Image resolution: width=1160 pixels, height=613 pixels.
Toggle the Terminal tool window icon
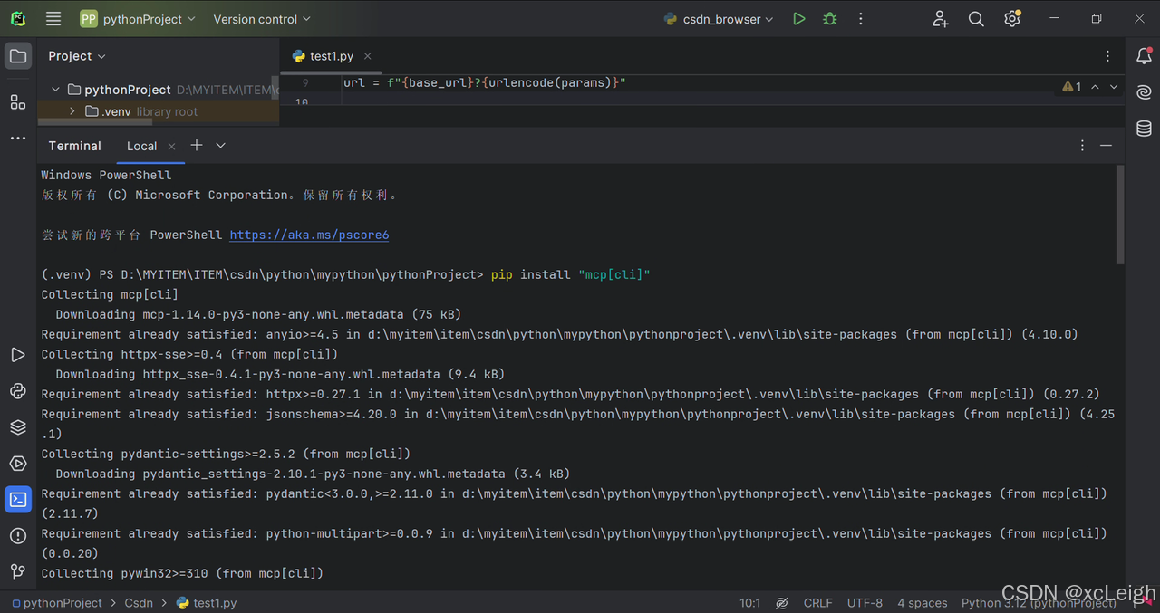(x=18, y=500)
